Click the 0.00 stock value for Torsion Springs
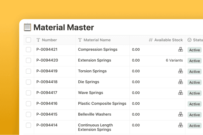 (x=136, y=71)
